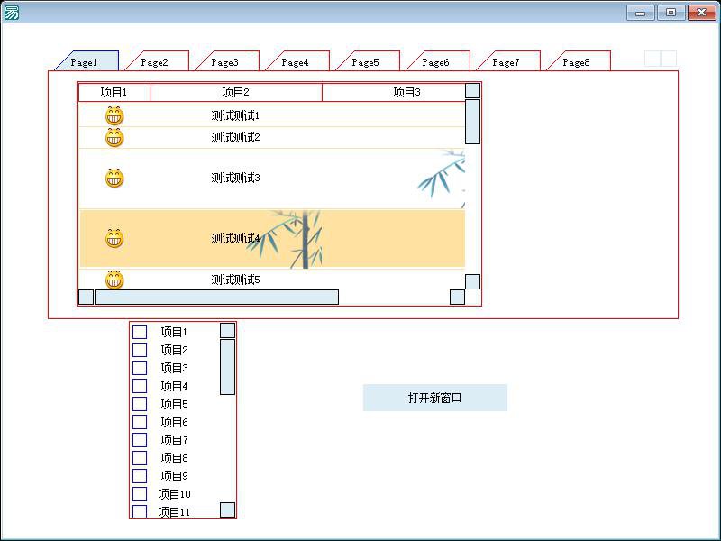Click the checkbox list's scroll-down button
This screenshot has height=541, width=721.
point(227,510)
